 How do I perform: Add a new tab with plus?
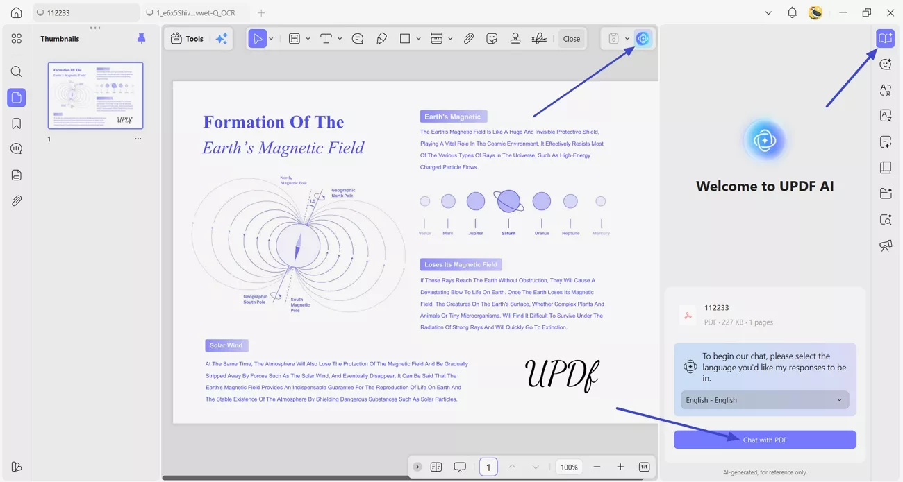[261, 12]
